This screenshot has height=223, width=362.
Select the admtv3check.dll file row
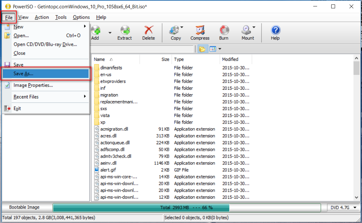[172, 156]
